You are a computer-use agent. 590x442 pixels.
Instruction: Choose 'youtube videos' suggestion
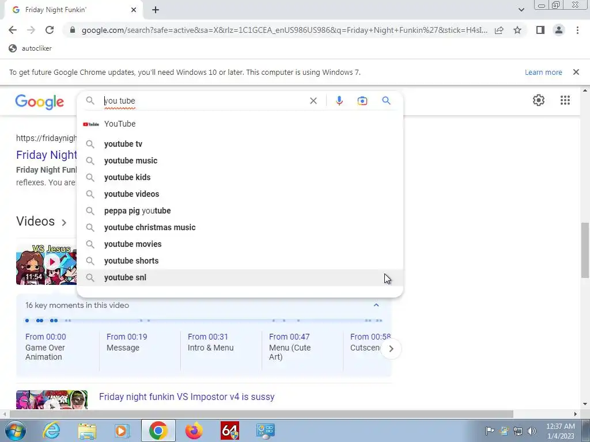(240, 194)
